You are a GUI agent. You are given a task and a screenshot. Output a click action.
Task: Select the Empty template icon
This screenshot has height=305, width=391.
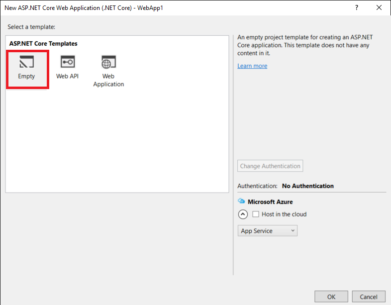pyautogui.click(x=26, y=62)
